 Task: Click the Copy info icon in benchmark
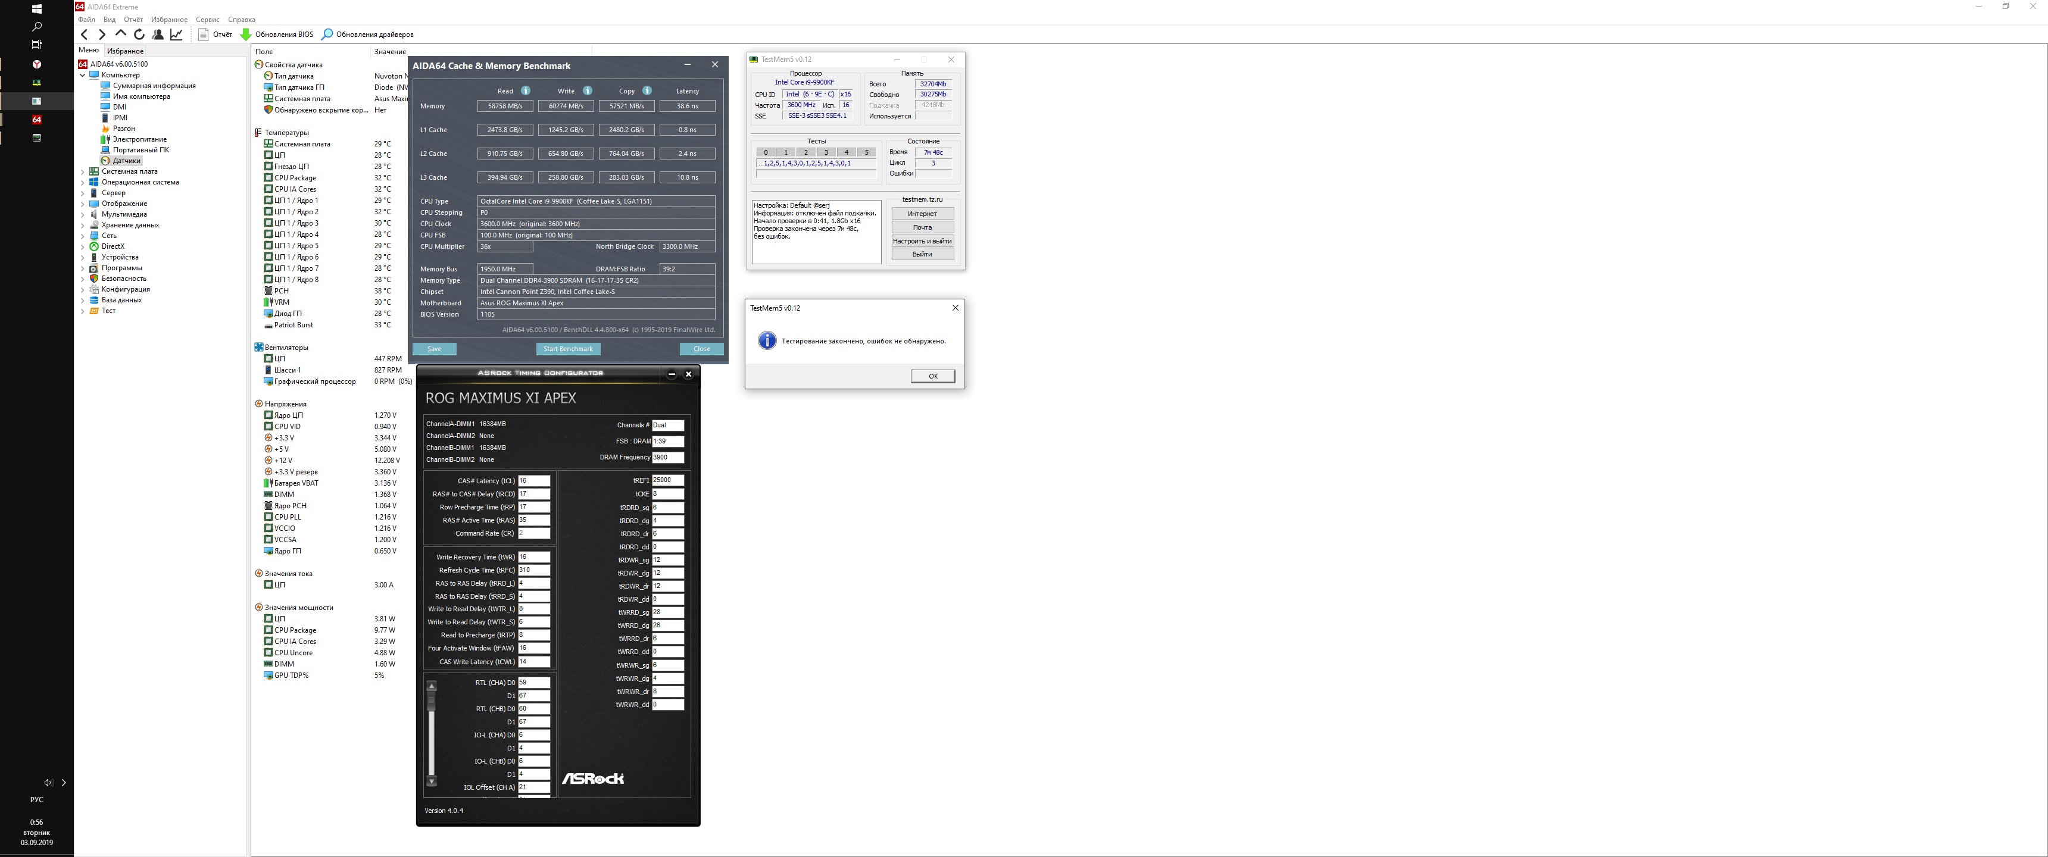coord(647,90)
